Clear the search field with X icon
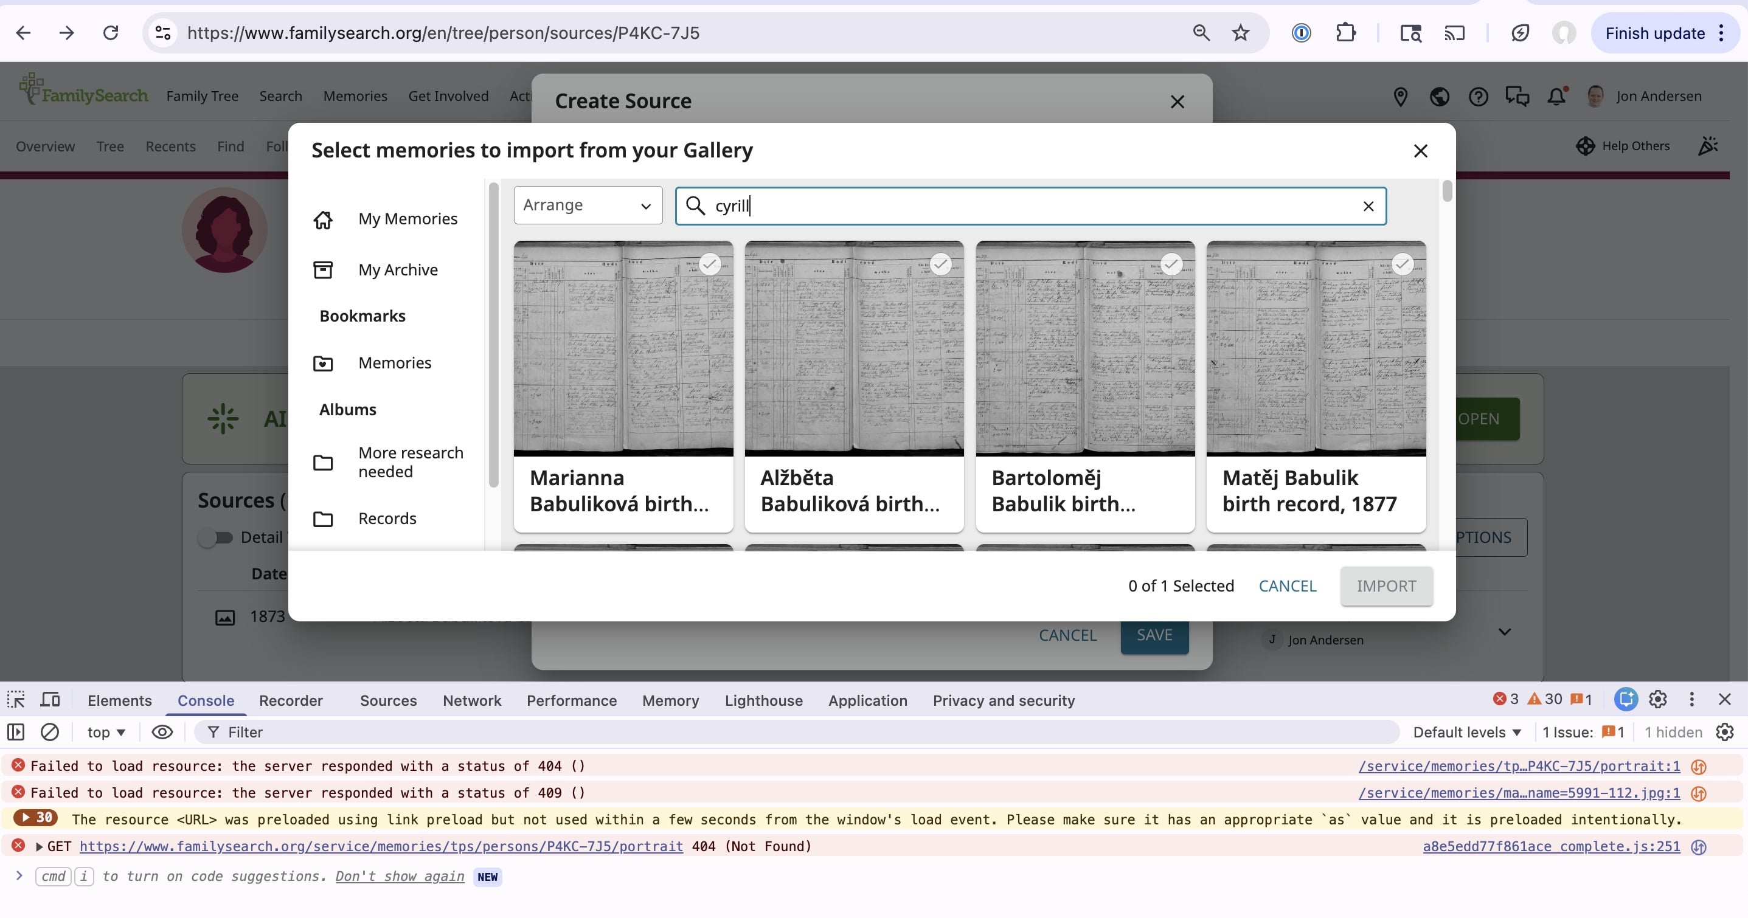 (x=1368, y=206)
